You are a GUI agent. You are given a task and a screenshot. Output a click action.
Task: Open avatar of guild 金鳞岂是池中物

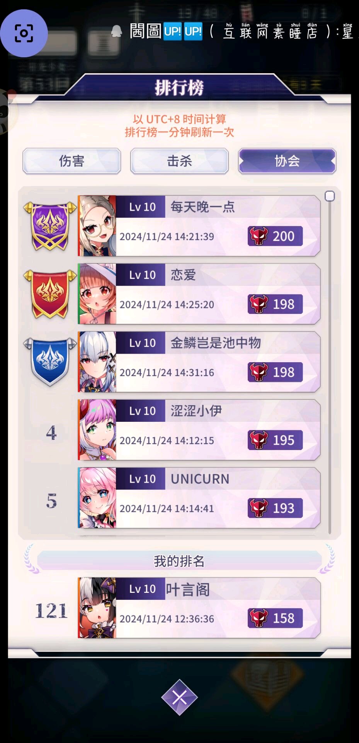pyautogui.click(x=97, y=362)
